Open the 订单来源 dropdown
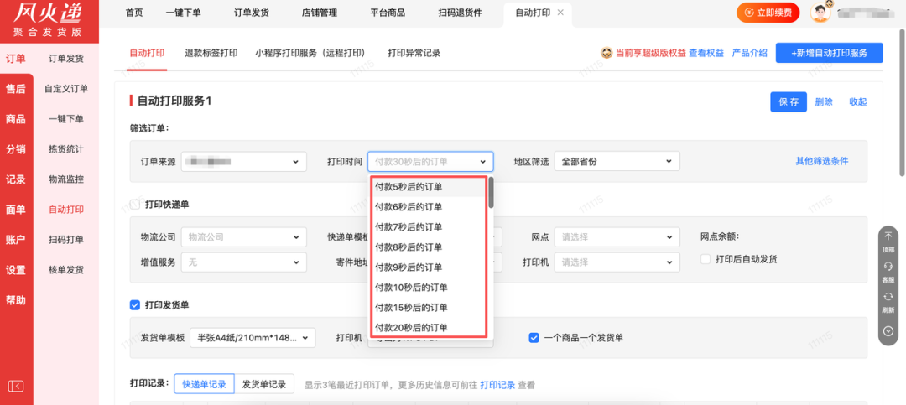Image resolution: width=906 pixels, height=405 pixels. pos(244,161)
